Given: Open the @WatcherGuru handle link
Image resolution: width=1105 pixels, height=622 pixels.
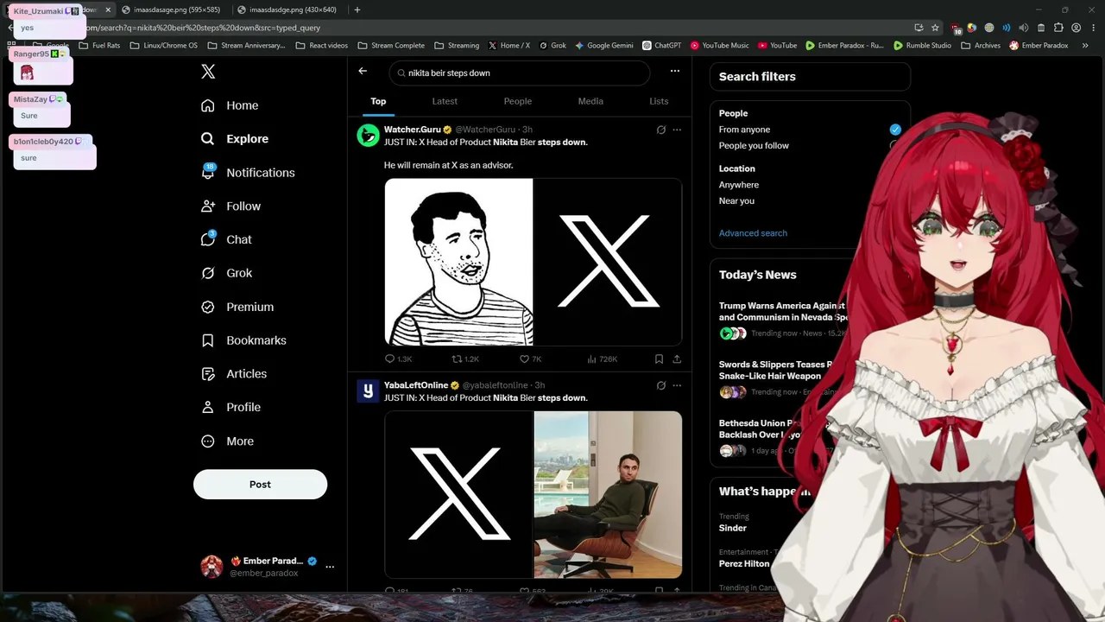Looking at the screenshot, I should pyautogui.click(x=485, y=130).
